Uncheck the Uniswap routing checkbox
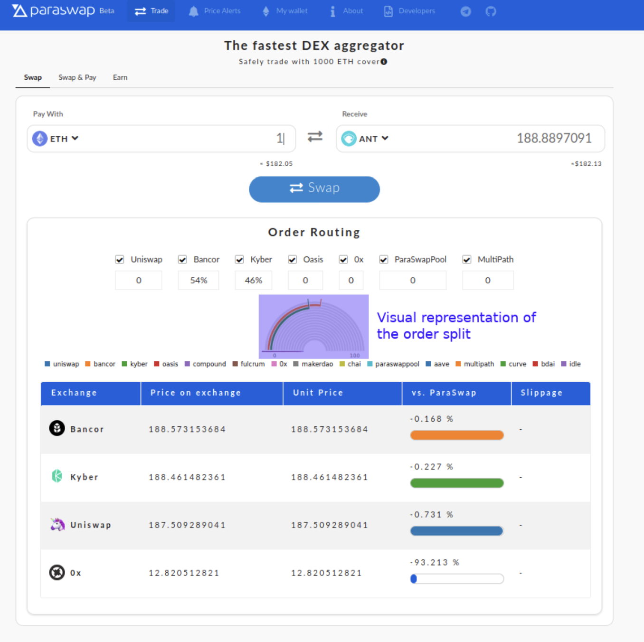Screen dimensions: 644x642 (120, 260)
